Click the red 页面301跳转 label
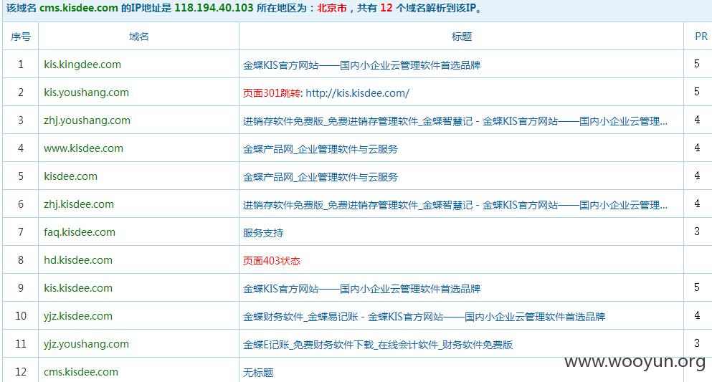712x382 pixels. click(x=272, y=93)
